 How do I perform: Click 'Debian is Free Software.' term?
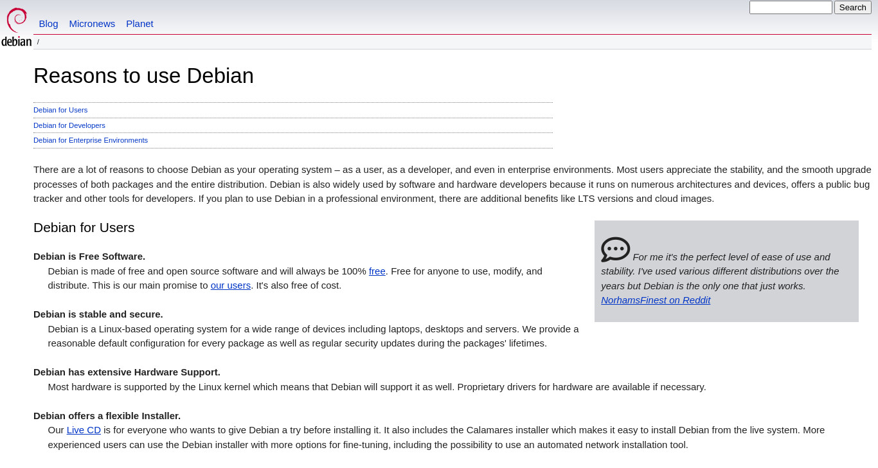pos(89,256)
